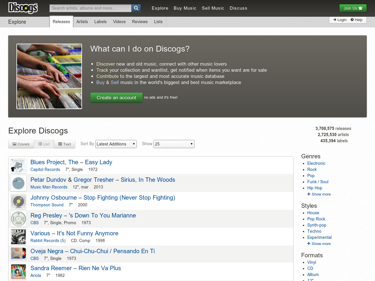Click the plus icon beside Genres Show more
The height and width of the screenshot is (281, 375).
[308, 194]
